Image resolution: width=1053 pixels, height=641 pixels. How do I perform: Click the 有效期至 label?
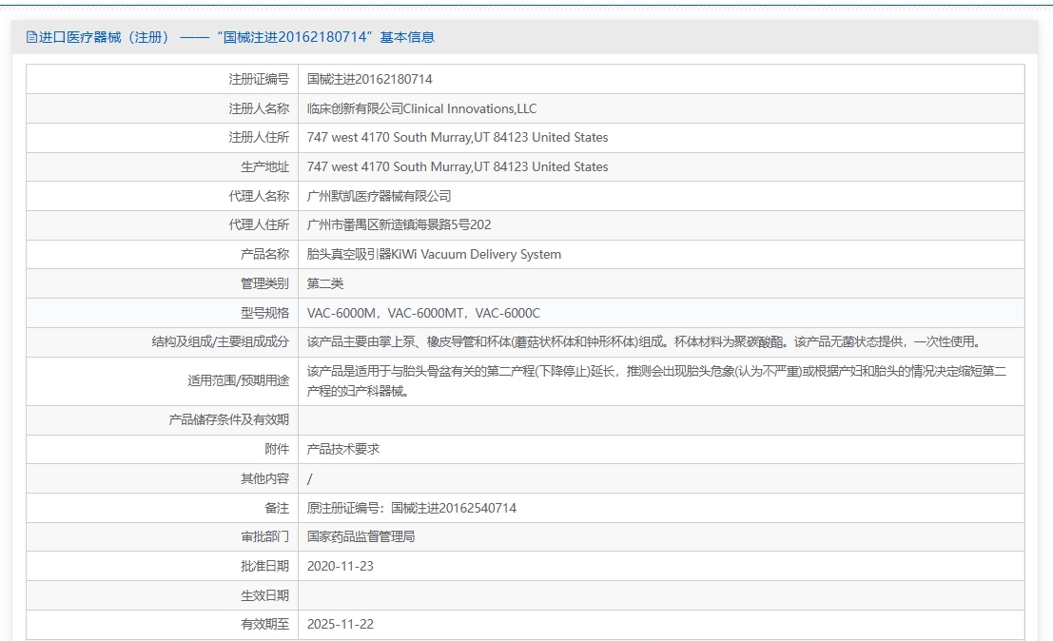264,625
